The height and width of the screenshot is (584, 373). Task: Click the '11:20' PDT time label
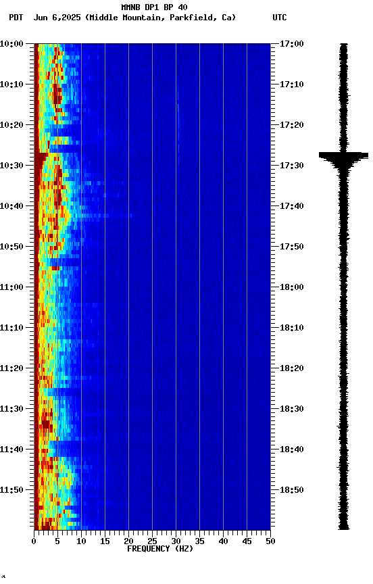[11, 368]
